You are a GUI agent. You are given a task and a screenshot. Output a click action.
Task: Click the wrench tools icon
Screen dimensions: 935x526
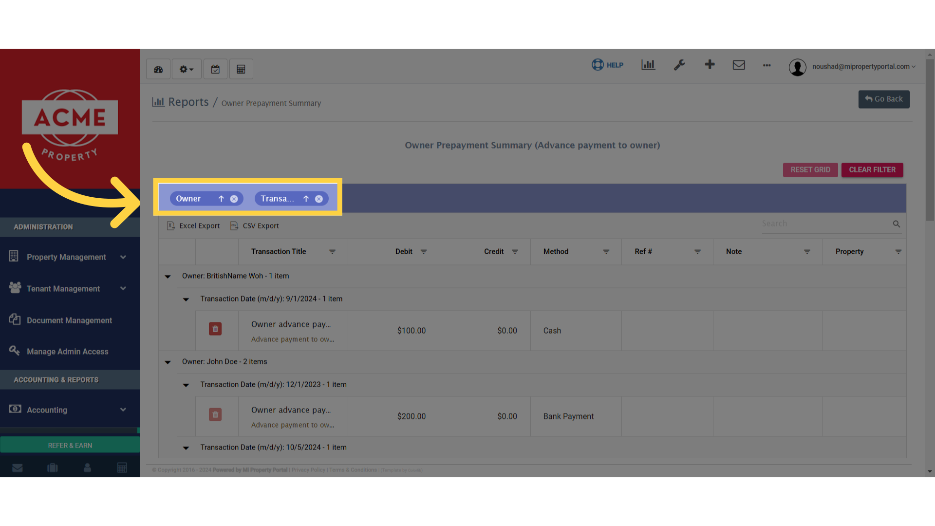[x=679, y=65]
